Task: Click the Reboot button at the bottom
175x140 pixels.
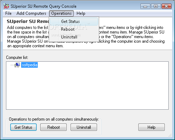Action: click(x=54, y=127)
